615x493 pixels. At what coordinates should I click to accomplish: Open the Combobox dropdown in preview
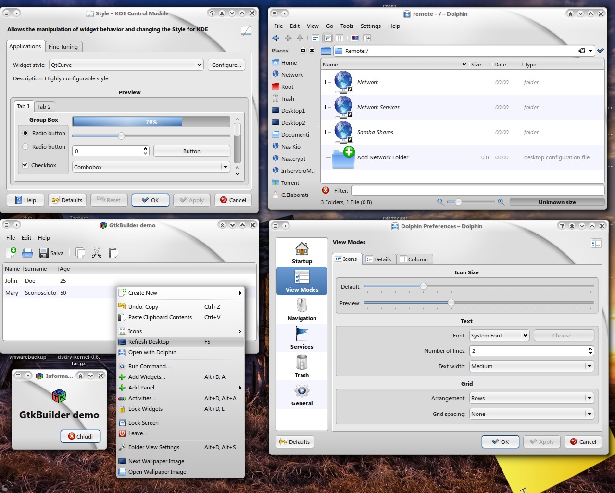(151, 167)
